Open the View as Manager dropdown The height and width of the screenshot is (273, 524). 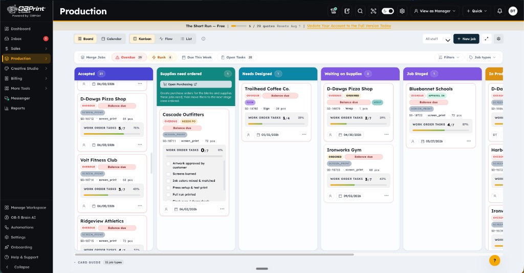click(434, 11)
